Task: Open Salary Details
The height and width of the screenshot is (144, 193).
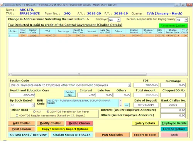Action: [145, 123]
